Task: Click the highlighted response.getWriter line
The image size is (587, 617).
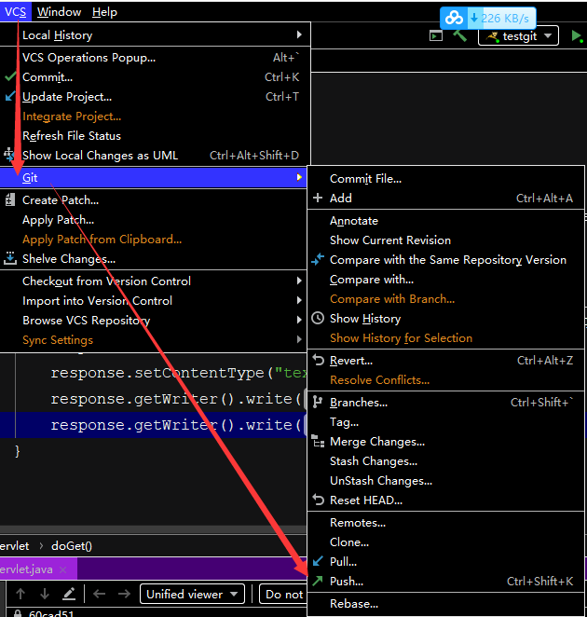Action: pos(153,425)
